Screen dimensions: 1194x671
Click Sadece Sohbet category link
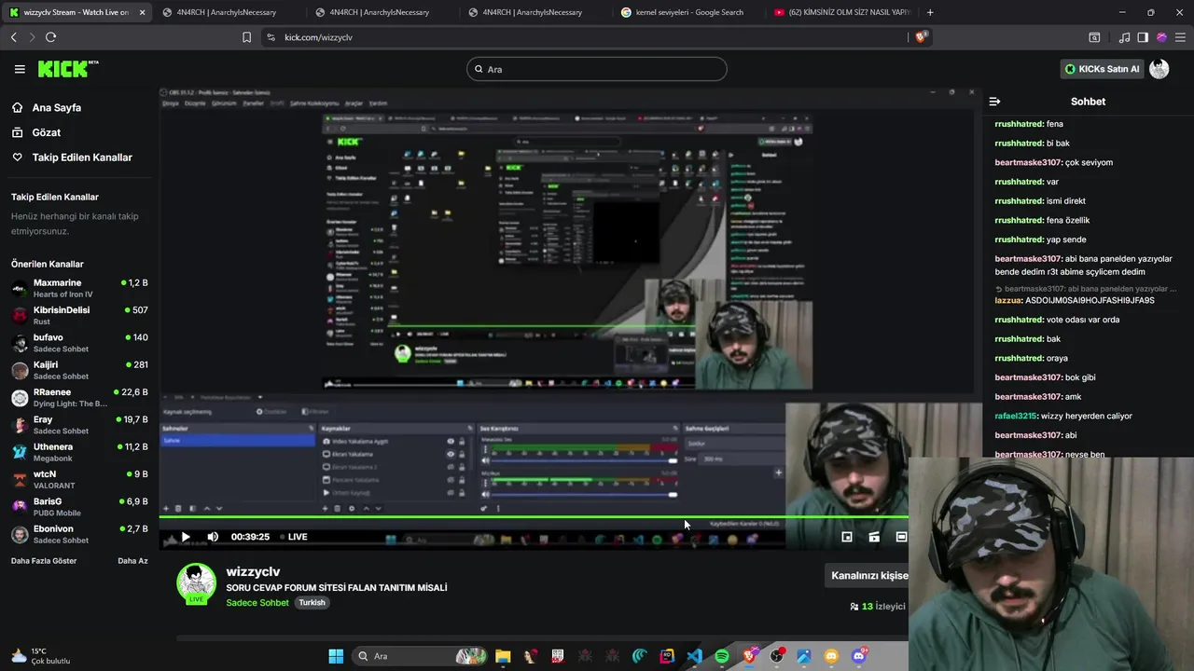pyautogui.click(x=257, y=603)
